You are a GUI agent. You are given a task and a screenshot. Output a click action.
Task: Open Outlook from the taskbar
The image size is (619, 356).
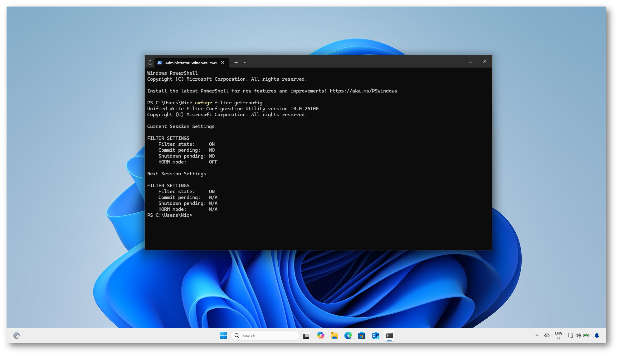click(x=376, y=335)
